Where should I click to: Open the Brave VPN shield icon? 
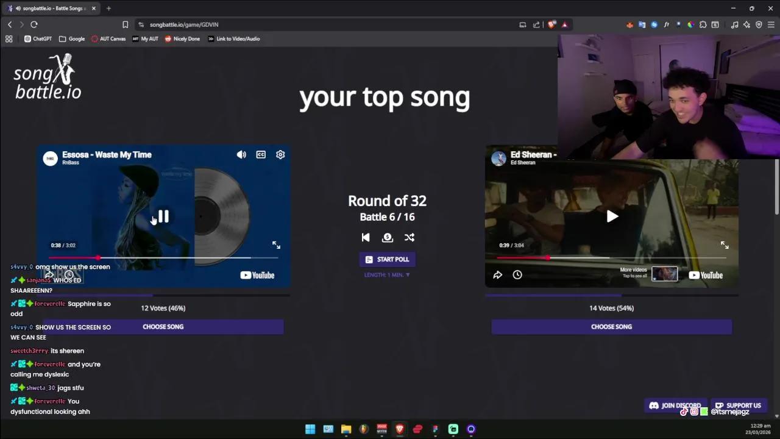click(x=759, y=24)
